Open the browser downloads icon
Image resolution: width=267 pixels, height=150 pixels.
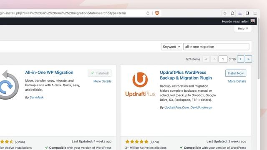click(x=240, y=13)
